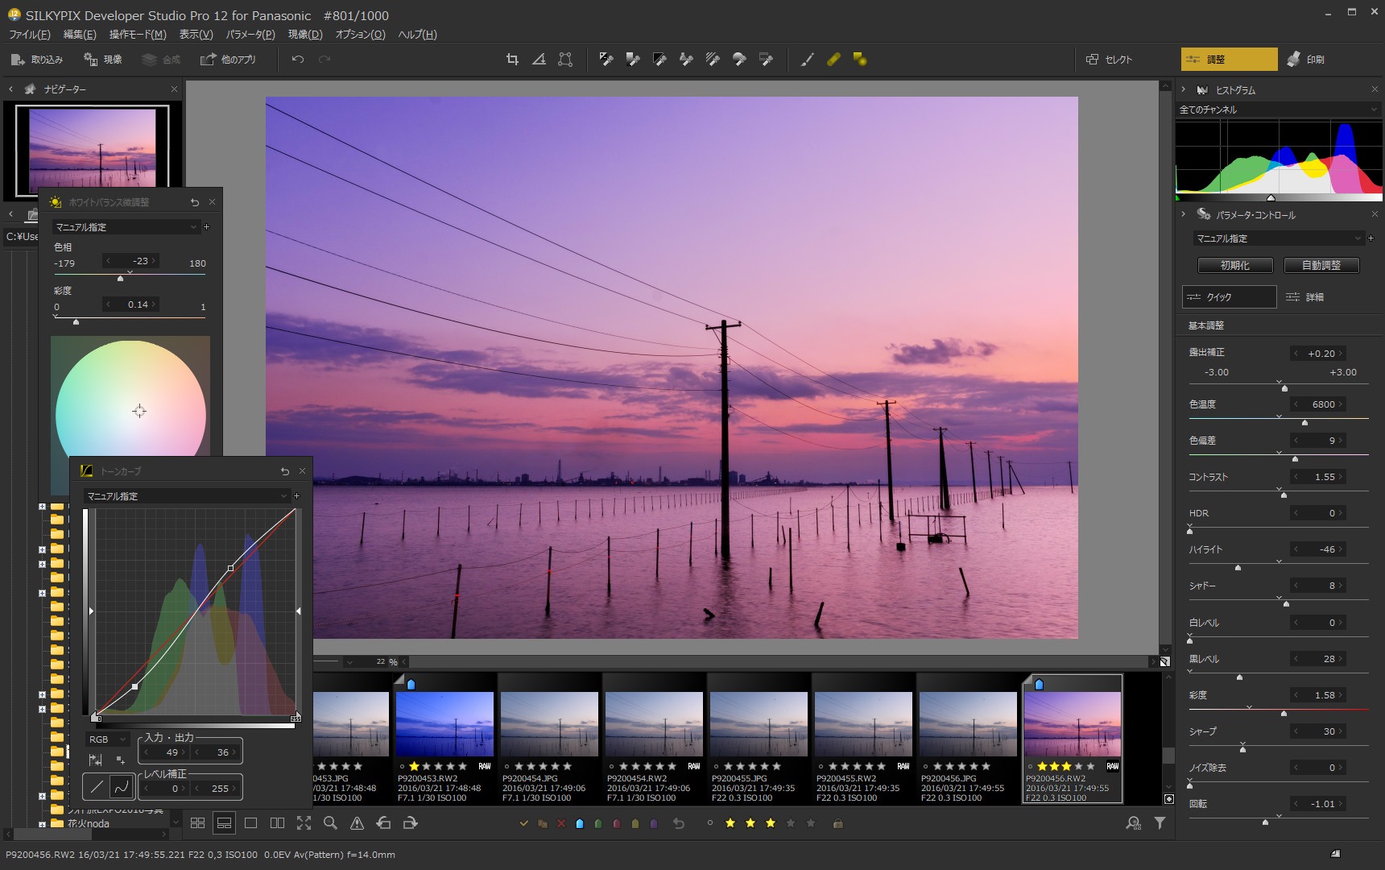
Task: Set rating to the fifth star in bottom bar
Action: [811, 823]
